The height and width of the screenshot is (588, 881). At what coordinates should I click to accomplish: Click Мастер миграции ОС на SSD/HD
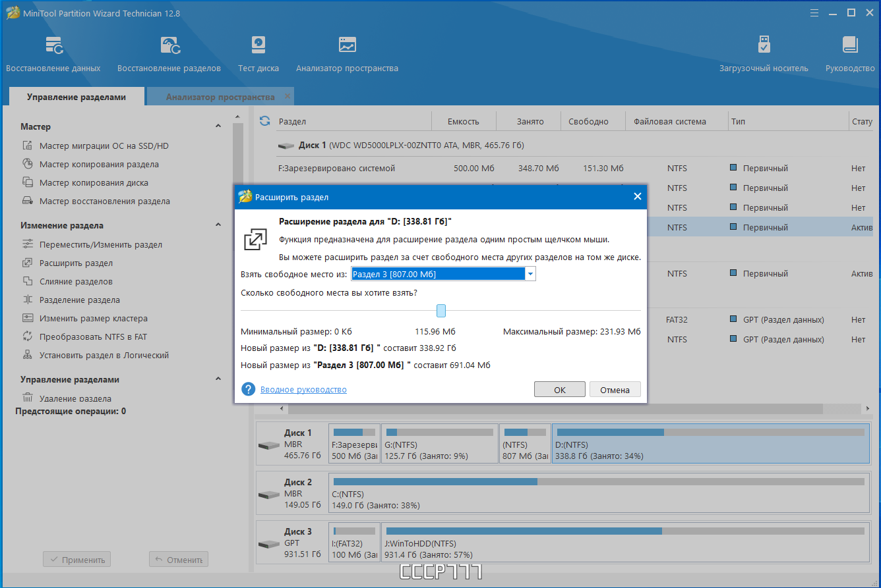[104, 146]
